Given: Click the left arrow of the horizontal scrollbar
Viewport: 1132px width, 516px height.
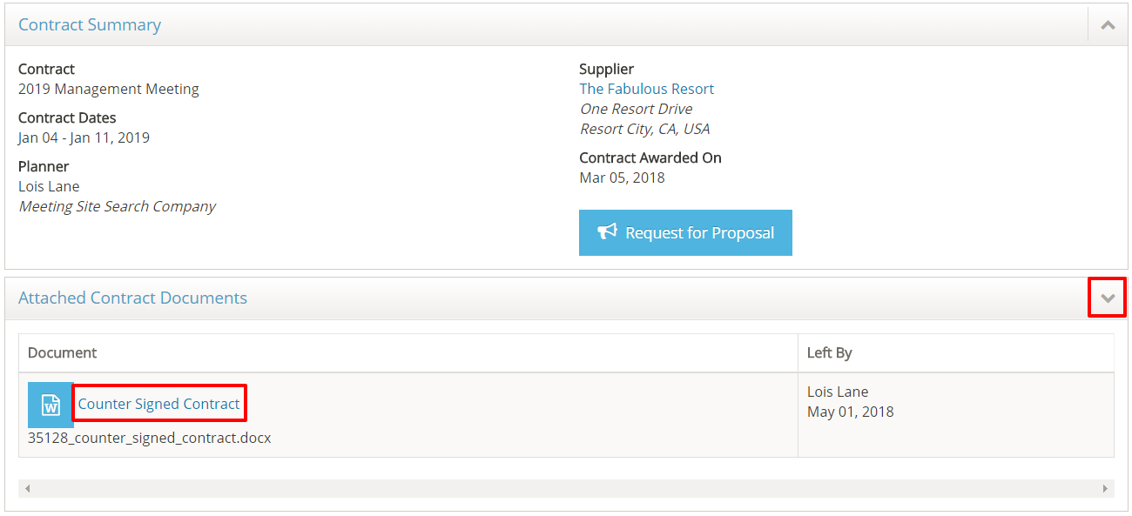Looking at the screenshot, I should pyautogui.click(x=28, y=489).
